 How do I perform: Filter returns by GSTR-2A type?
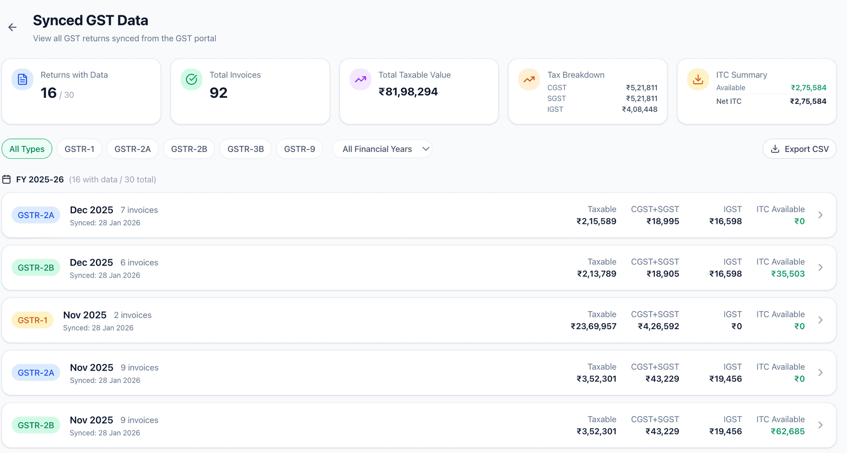point(132,149)
